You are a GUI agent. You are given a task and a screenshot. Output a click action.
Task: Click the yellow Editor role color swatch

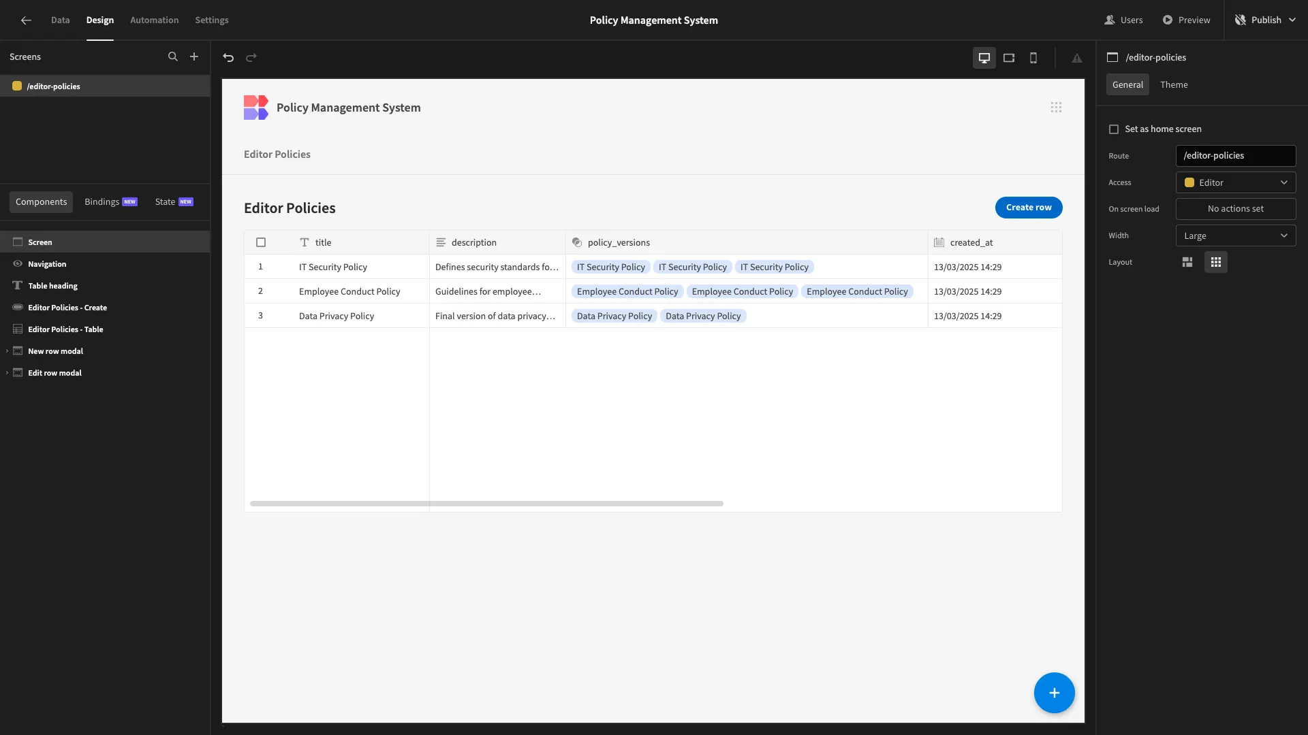1189,183
